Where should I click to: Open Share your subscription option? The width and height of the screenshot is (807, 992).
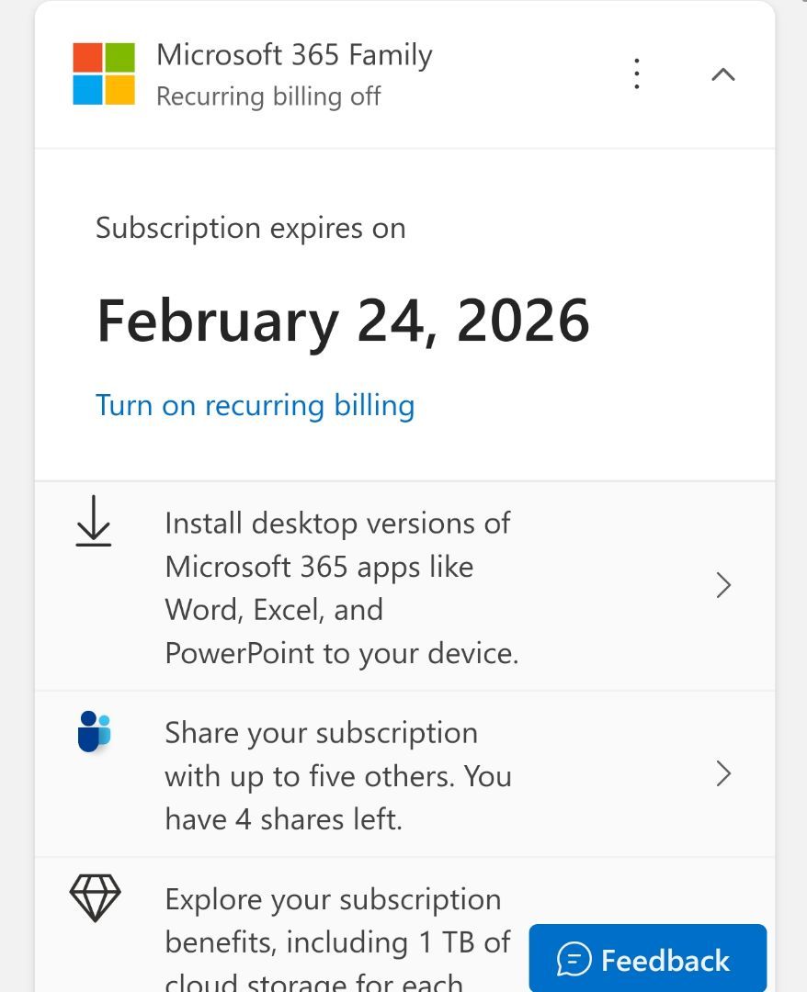[x=404, y=774]
